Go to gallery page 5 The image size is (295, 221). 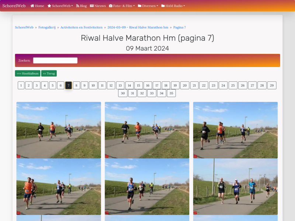pos(53,85)
